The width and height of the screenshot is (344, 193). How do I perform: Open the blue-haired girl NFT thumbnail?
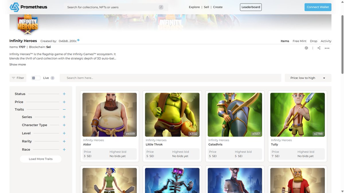point(110,180)
